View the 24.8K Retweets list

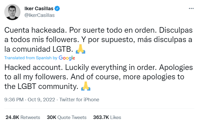pos(23,117)
